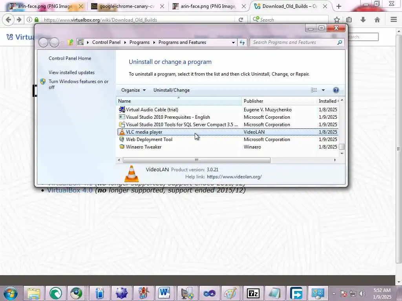The height and width of the screenshot is (301, 402).
Task: Open the 7-Zip taskbar icon
Action: click(253, 293)
